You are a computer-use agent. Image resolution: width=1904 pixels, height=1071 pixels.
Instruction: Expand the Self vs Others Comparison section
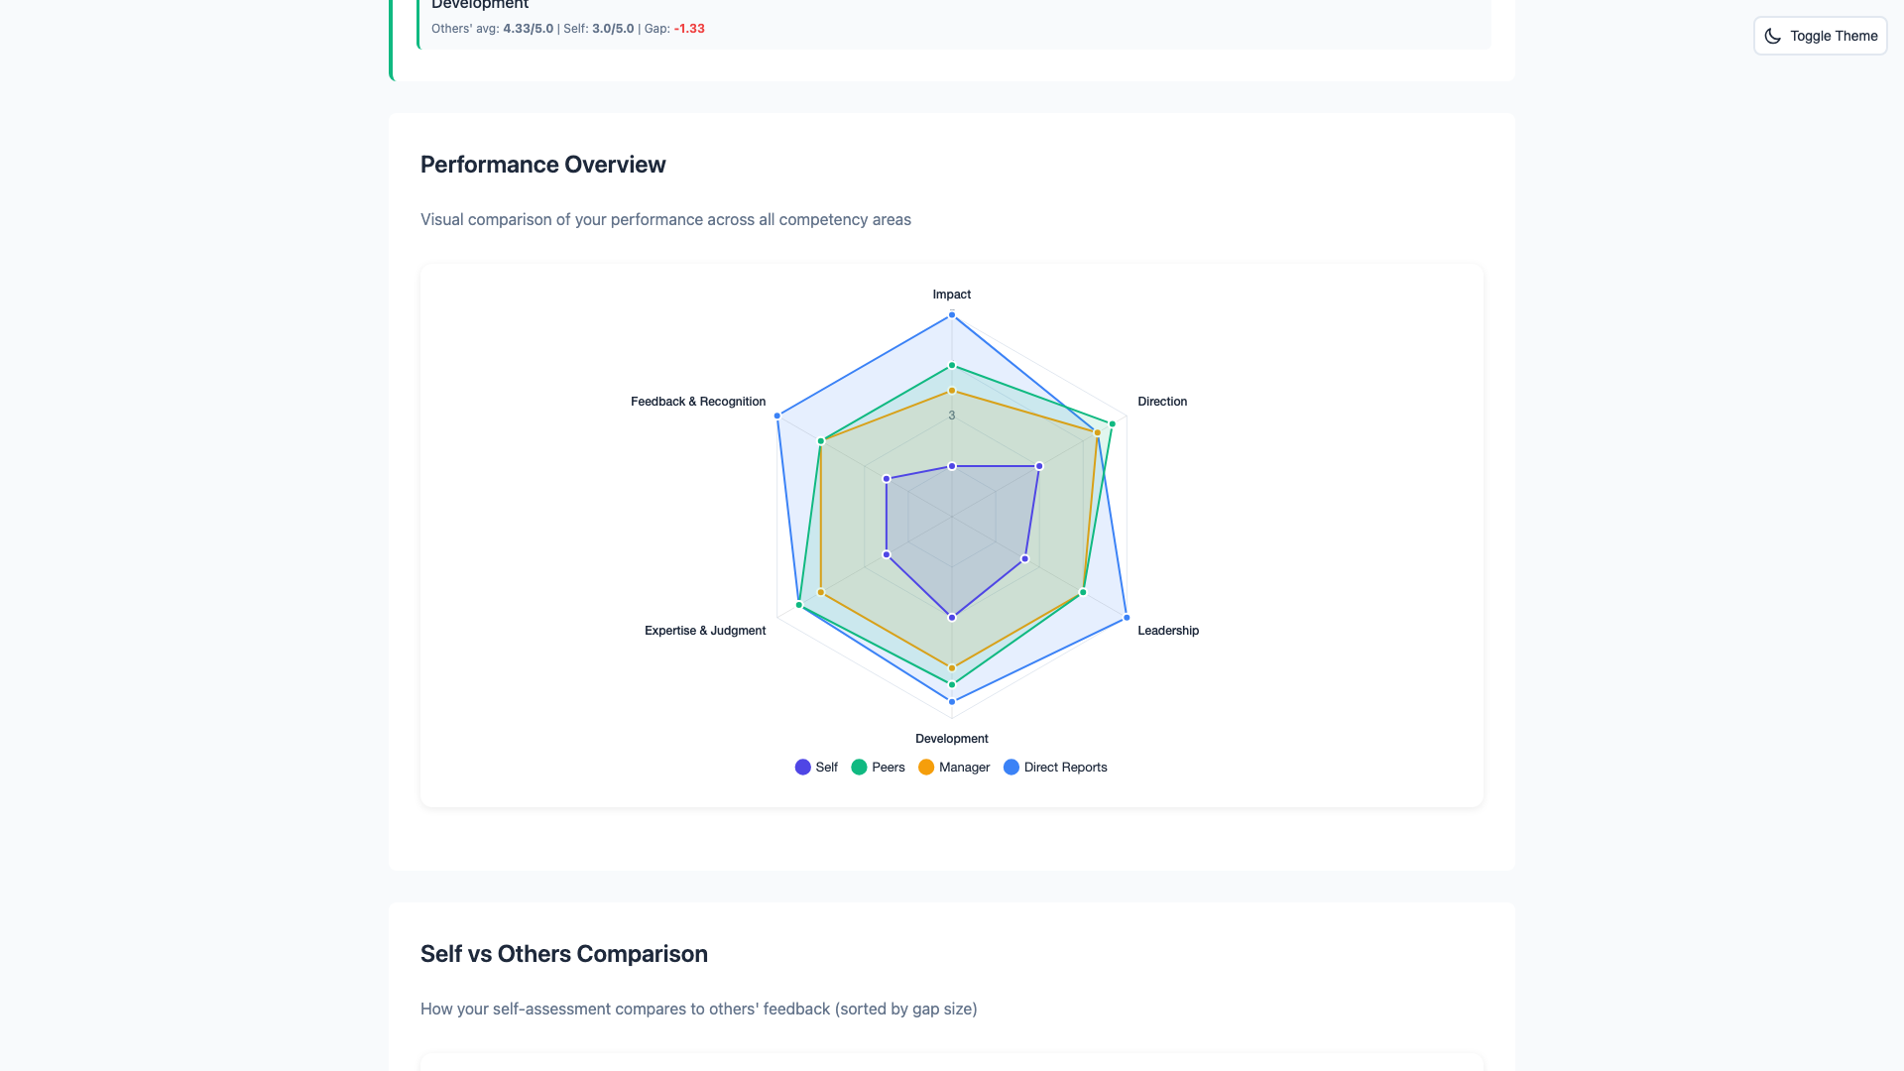point(563,953)
